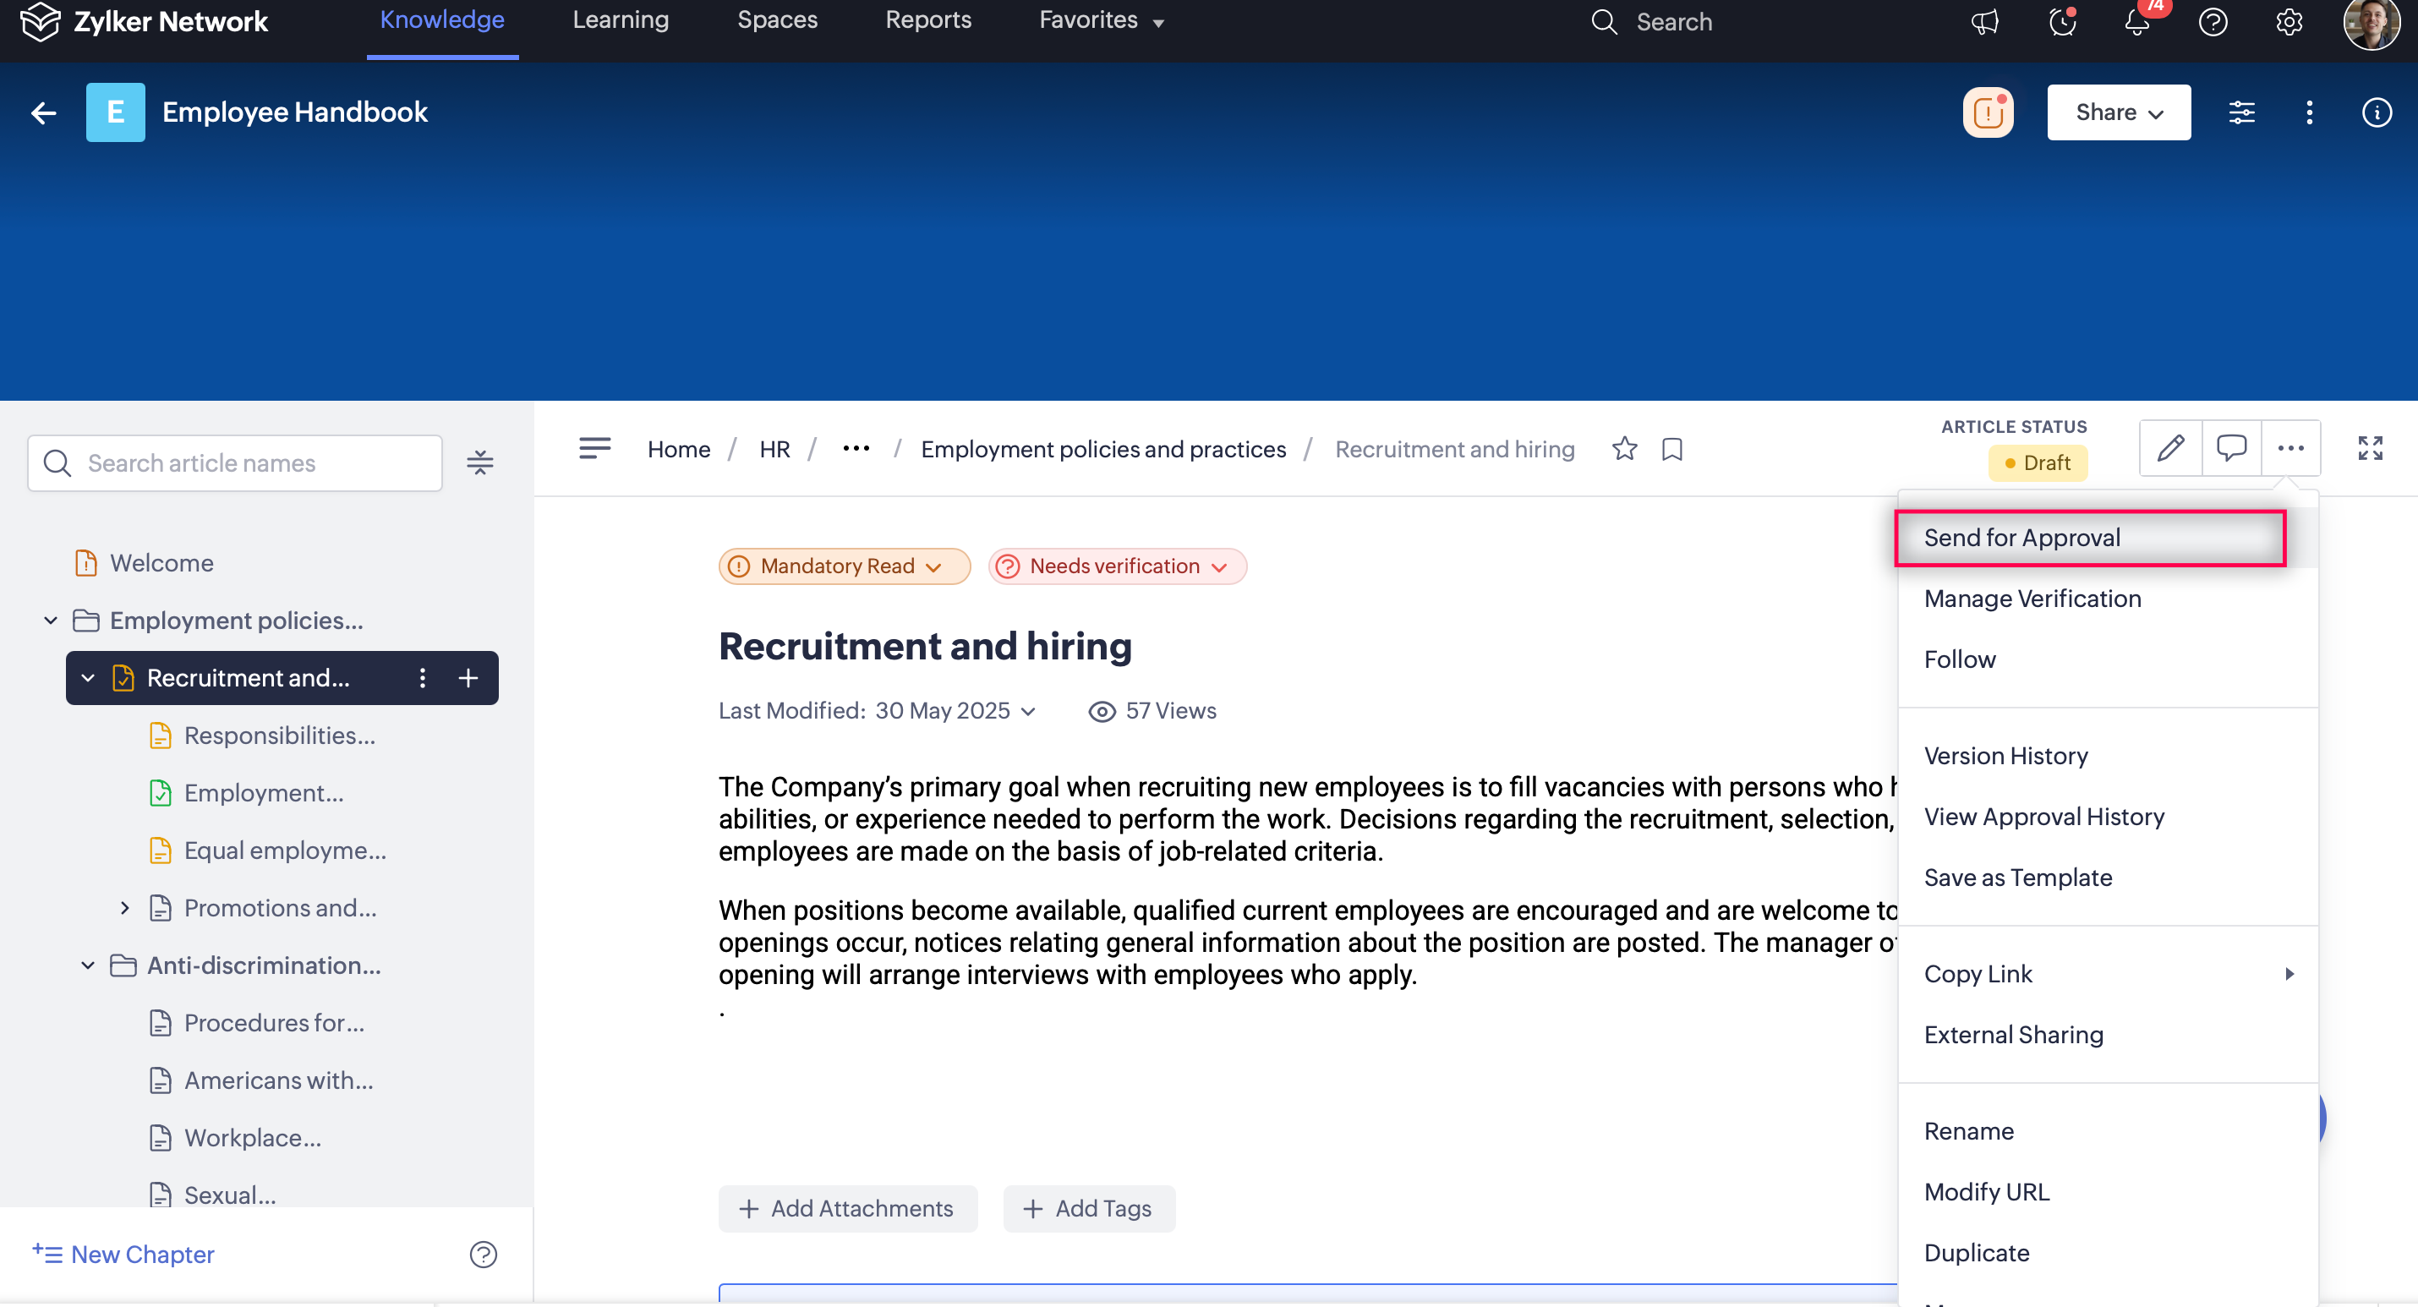Open the notifications bell

point(2136,22)
